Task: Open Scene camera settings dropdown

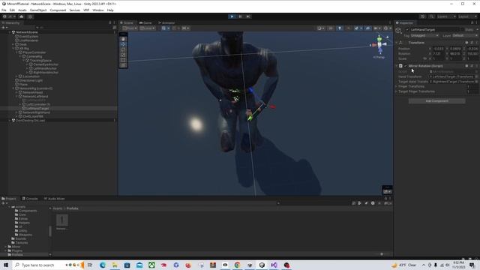Action: click(x=376, y=28)
